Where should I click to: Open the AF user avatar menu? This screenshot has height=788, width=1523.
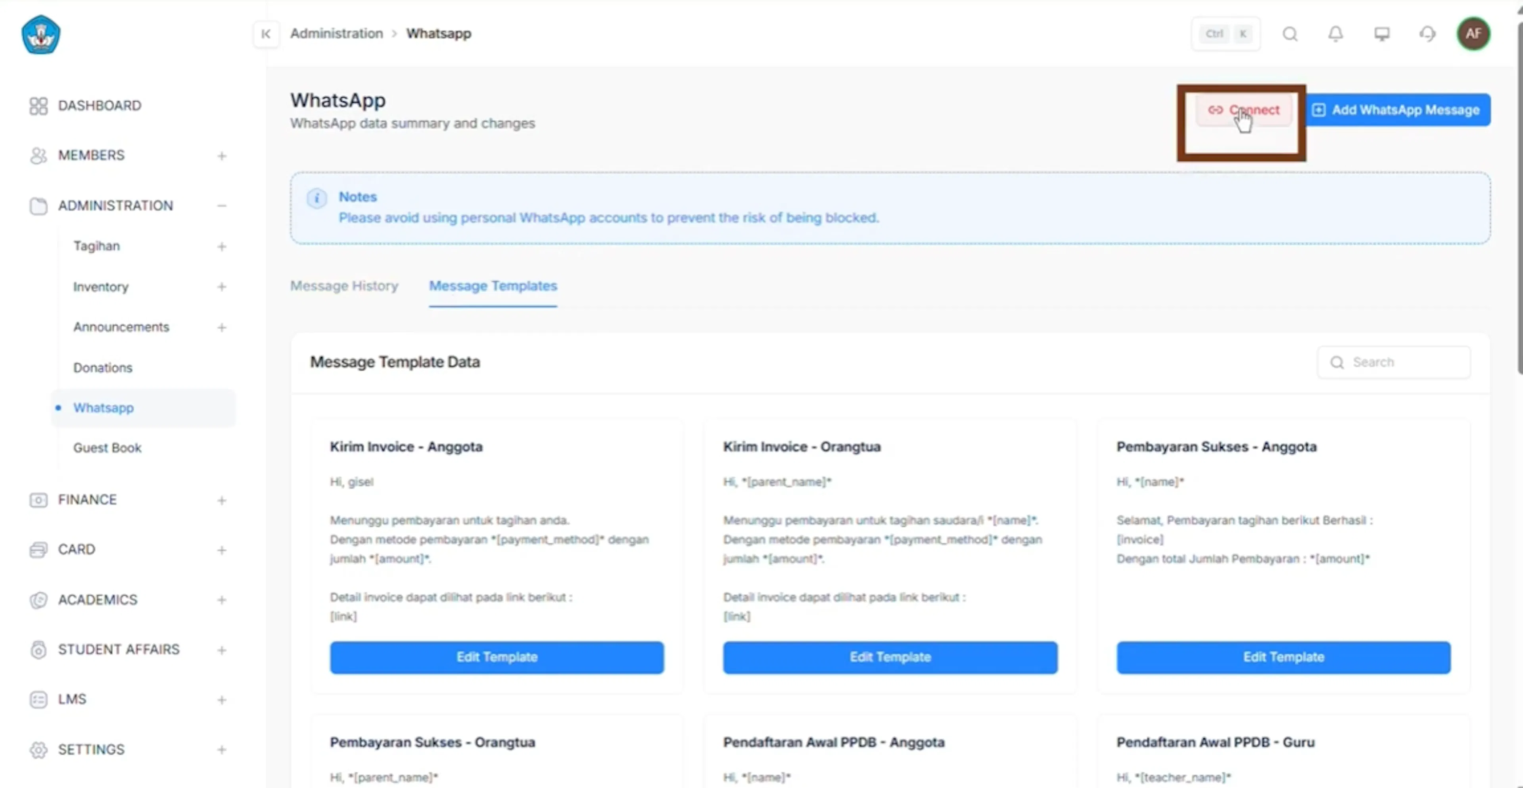coord(1473,34)
